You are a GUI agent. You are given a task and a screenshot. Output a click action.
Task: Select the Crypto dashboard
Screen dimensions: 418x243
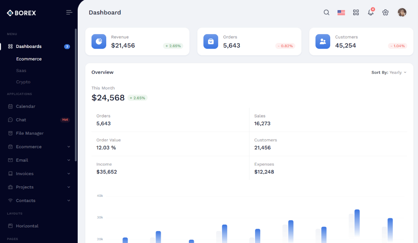coord(23,82)
